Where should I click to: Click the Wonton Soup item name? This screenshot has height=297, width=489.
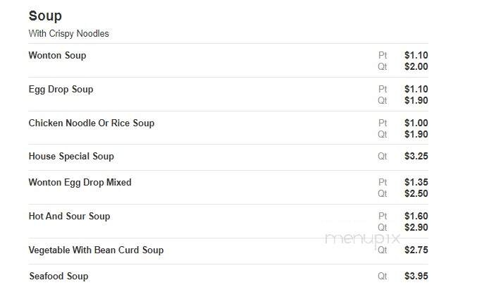pos(57,55)
